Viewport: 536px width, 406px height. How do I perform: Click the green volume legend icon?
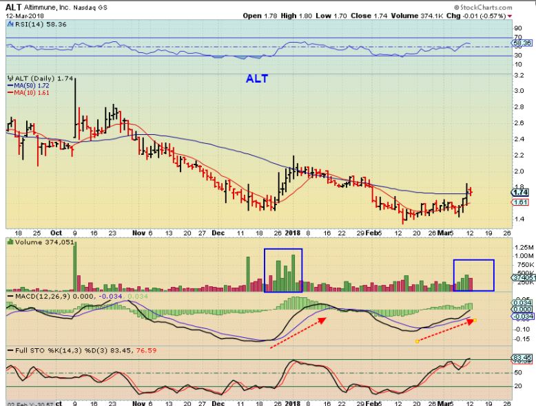[10, 242]
